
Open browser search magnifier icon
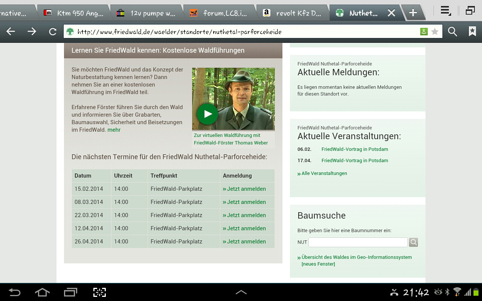click(x=452, y=32)
